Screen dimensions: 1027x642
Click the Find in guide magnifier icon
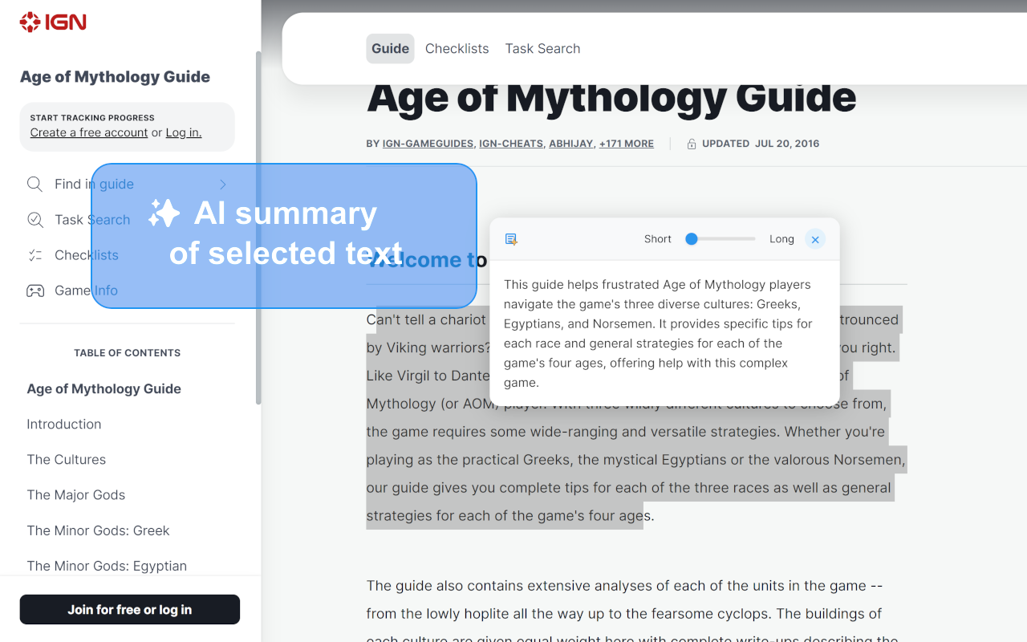click(35, 185)
